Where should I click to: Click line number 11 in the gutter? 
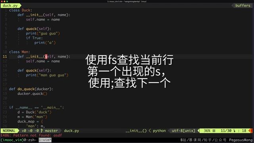pyautogui.click(x=5, y=56)
